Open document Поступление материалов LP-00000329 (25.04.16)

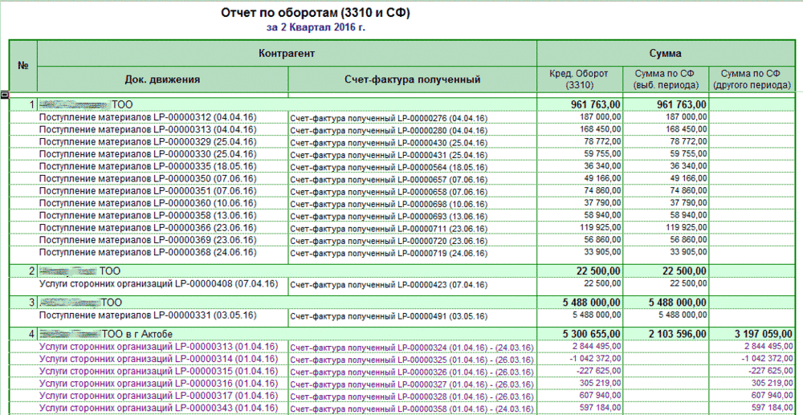coord(148,142)
